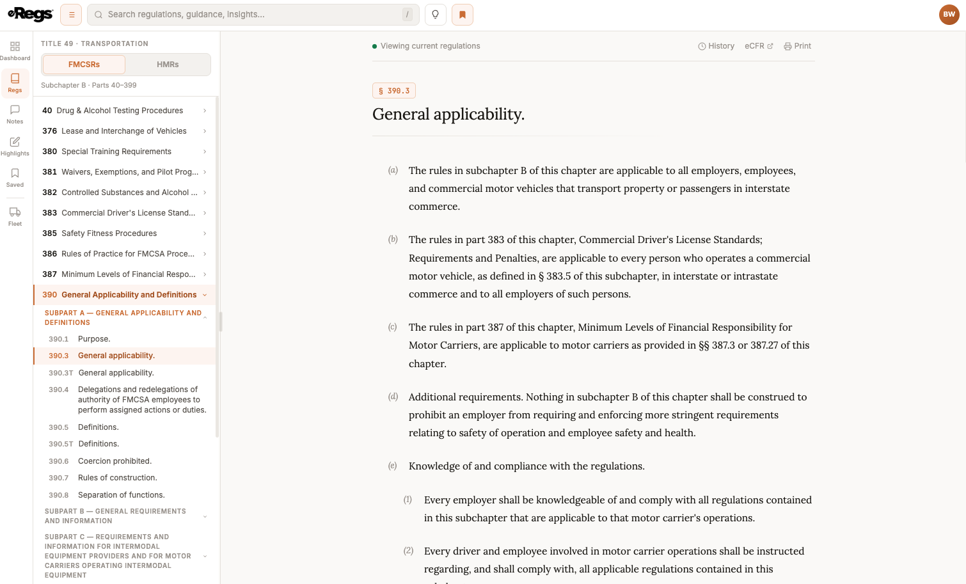Open the Dashboard sidebar icon

tap(15, 51)
